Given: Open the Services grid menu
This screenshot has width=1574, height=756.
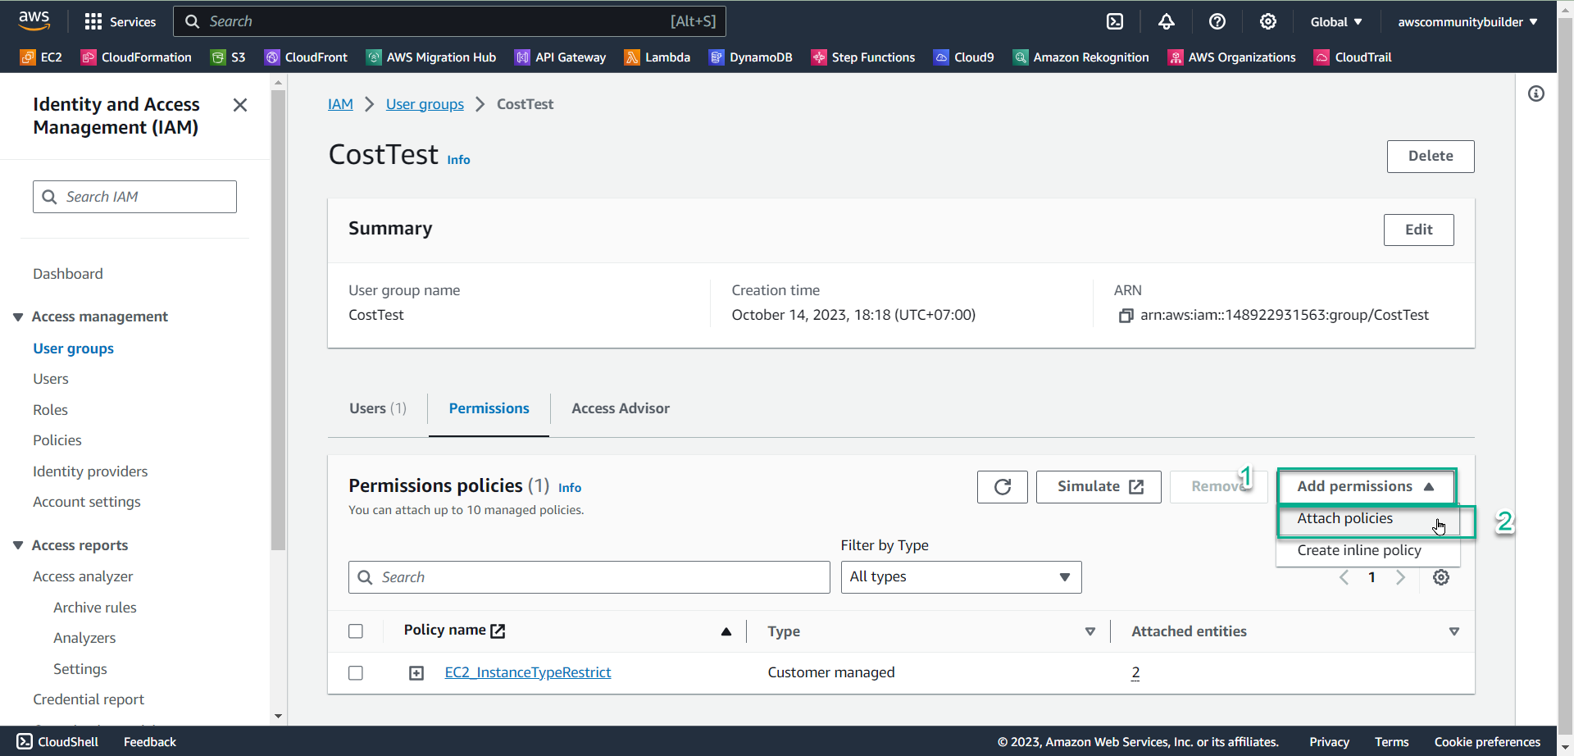Looking at the screenshot, I should [120, 21].
